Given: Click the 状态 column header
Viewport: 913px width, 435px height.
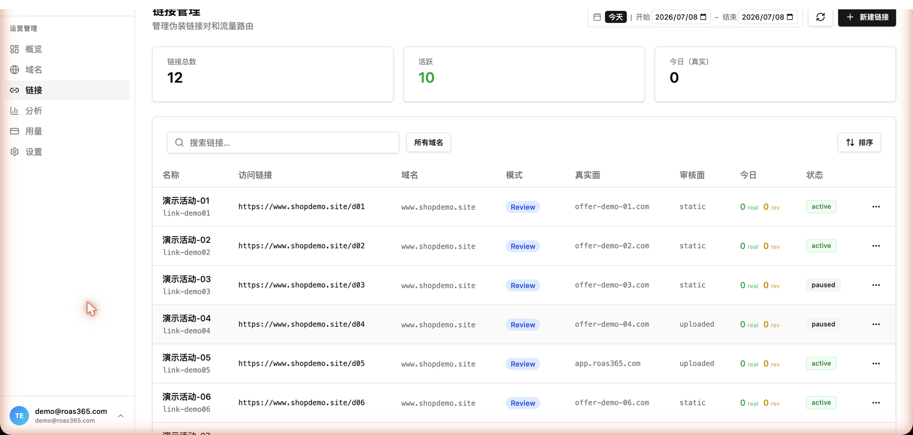Looking at the screenshot, I should coord(814,175).
